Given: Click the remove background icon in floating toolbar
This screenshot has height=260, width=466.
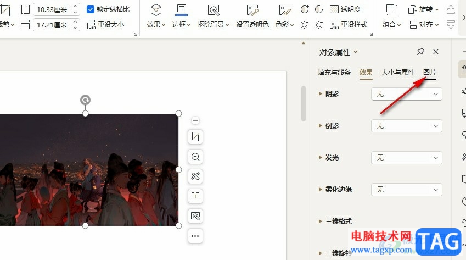Looking at the screenshot, I should pos(195,216).
